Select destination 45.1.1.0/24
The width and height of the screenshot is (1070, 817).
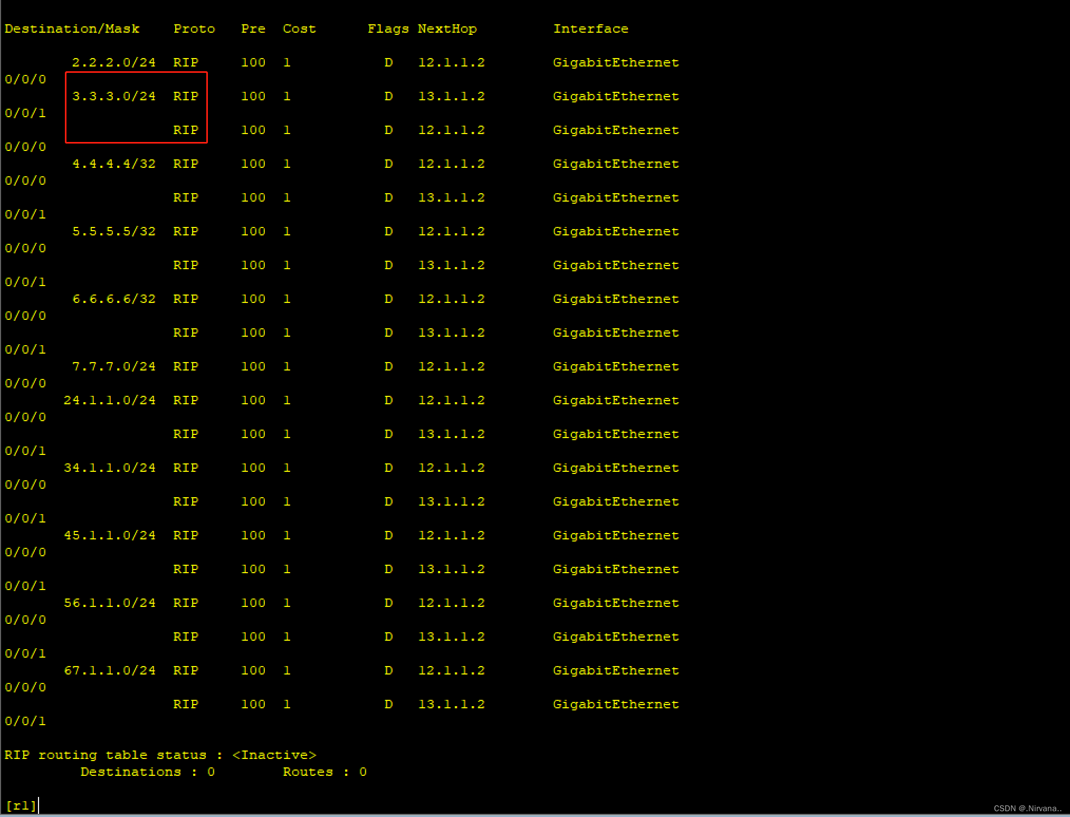tap(110, 536)
